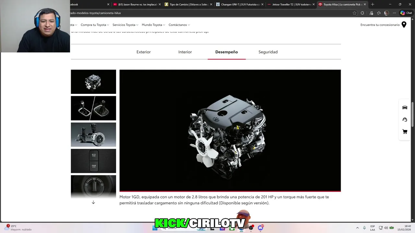415x233 pixels.
Task: Expand the Contáctanos menu
Action: tap(179, 25)
